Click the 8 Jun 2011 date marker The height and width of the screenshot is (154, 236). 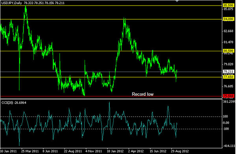point(50,151)
